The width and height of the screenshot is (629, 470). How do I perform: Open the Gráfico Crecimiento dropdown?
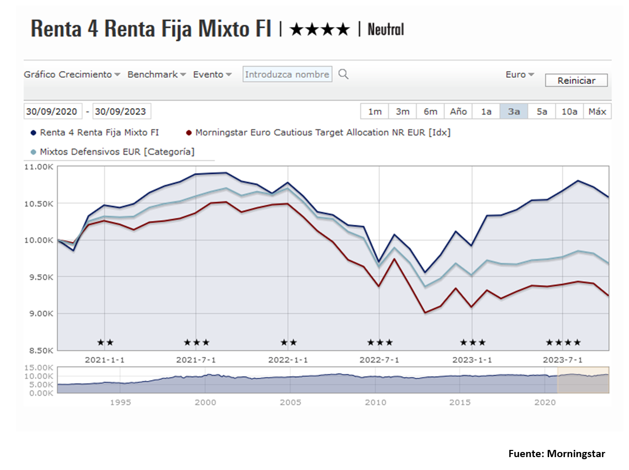(72, 74)
